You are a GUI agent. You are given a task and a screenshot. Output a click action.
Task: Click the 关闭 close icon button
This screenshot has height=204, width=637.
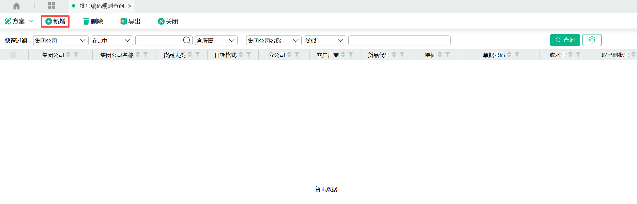coord(161,21)
